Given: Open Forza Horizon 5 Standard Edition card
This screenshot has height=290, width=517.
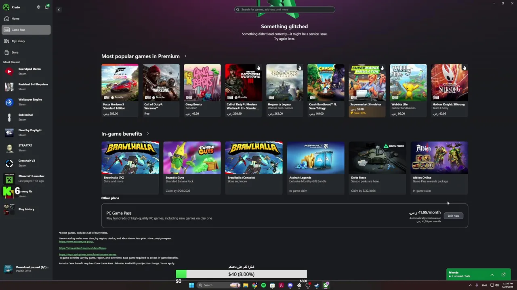Looking at the screenshot, I should (120, 90).
